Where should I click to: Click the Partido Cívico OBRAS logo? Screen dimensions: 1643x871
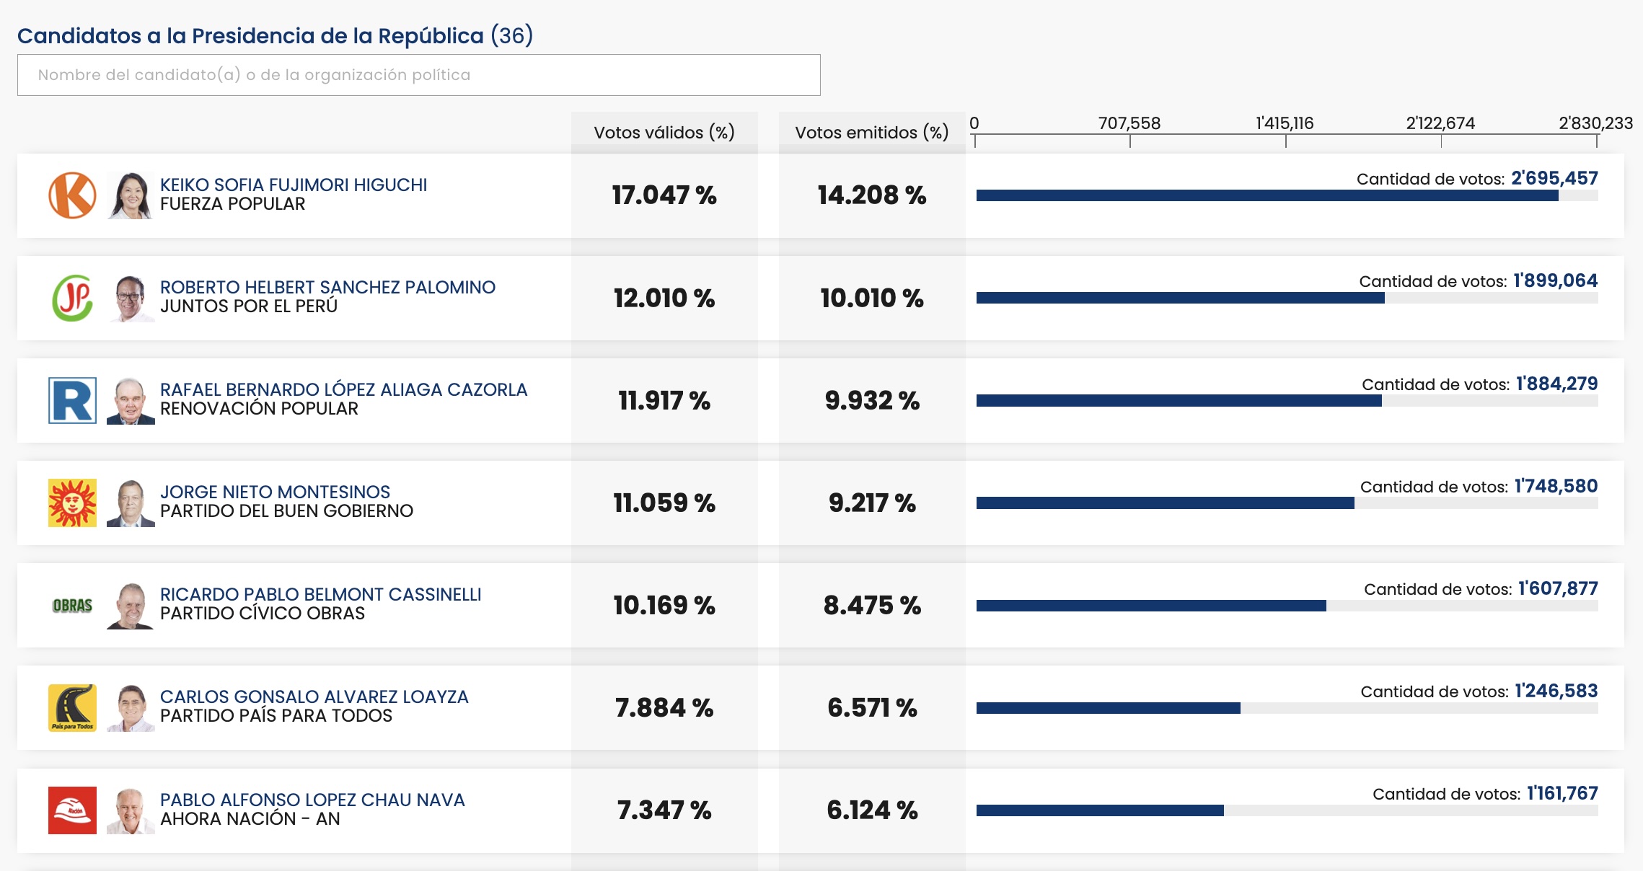(72, 606)
